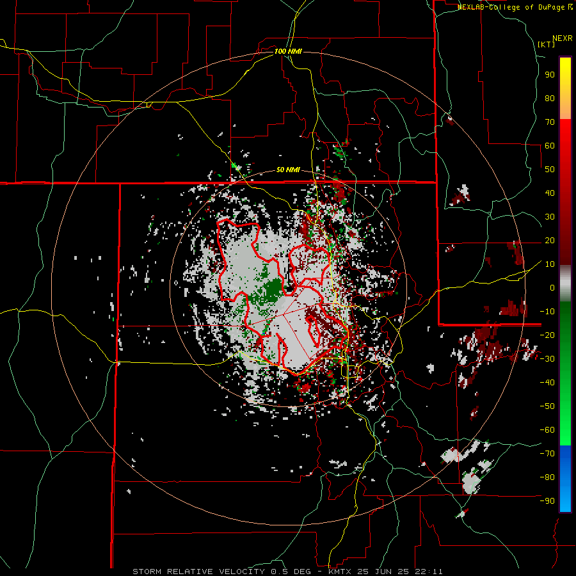The image size is (576, 576).
Task: Click the large dark green inbound velocity patch
Action: (274, 289)
